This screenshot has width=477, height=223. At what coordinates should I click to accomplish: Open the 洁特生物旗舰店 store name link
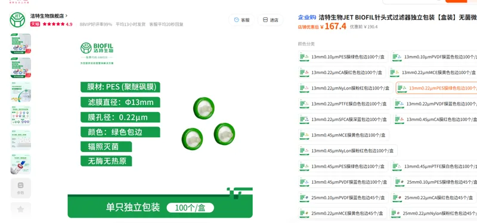[49, 16]
